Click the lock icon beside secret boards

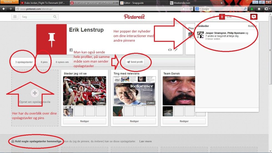[13, 141]
